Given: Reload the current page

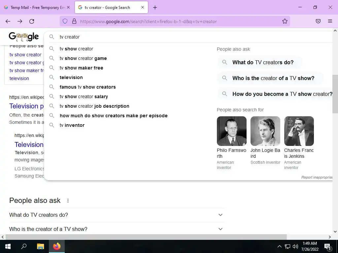Looking at the screenshot, I should (32, 21).
